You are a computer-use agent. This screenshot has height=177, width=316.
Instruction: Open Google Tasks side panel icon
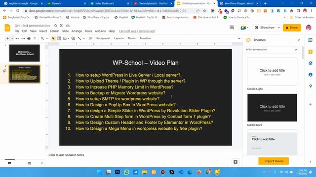[311, 63]
